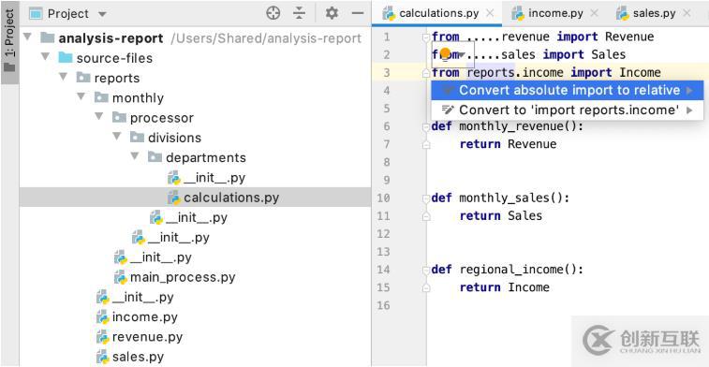Screen dimensions: 709x367
Task: Click the Income name in line 3 import
Action: pyautogui.click(x=641, y=72)
